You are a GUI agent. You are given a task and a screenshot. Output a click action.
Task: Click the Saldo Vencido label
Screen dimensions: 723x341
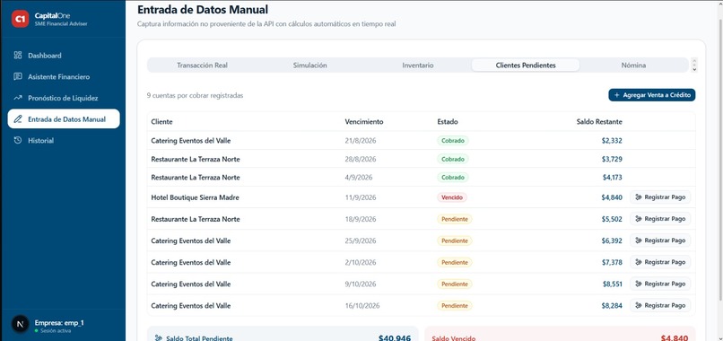pyautogui.click(x=454, y=338)
